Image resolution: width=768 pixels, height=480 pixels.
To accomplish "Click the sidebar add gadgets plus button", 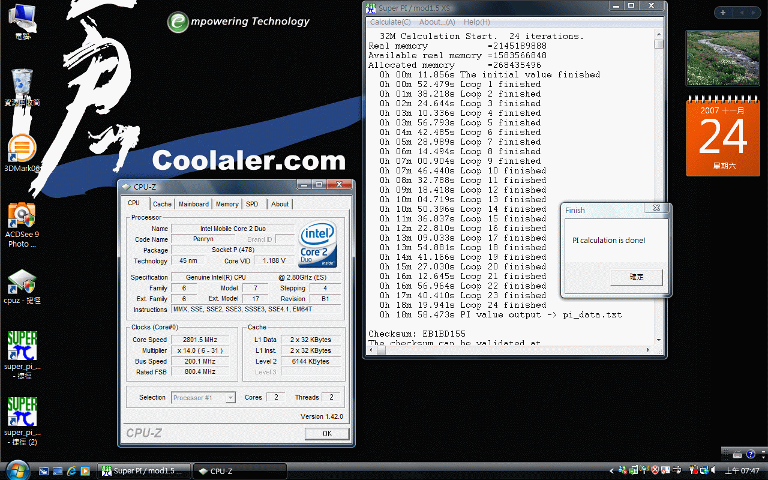I will (723, 13).
